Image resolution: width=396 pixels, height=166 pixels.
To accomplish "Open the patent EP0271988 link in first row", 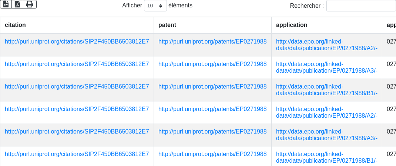I will (212, 41).
